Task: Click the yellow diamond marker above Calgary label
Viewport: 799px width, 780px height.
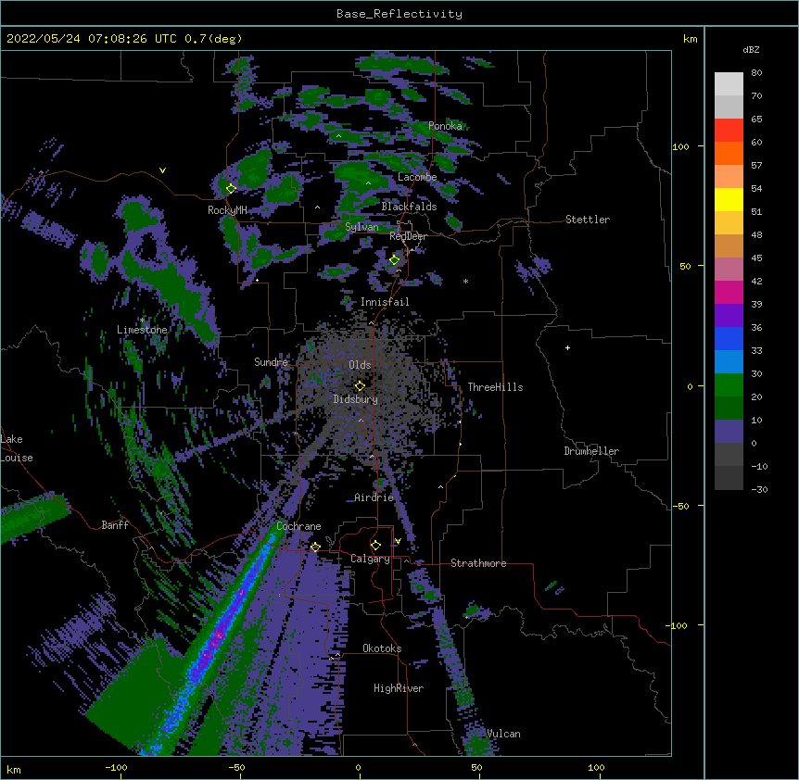Action: pos(375,546)
